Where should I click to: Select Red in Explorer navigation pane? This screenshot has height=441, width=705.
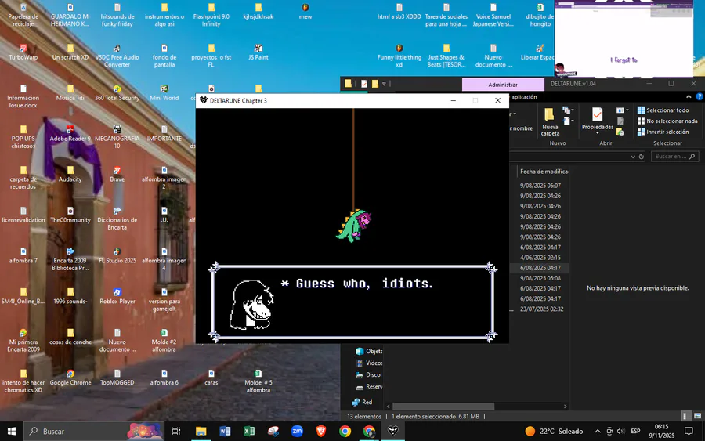coord(363,402)
